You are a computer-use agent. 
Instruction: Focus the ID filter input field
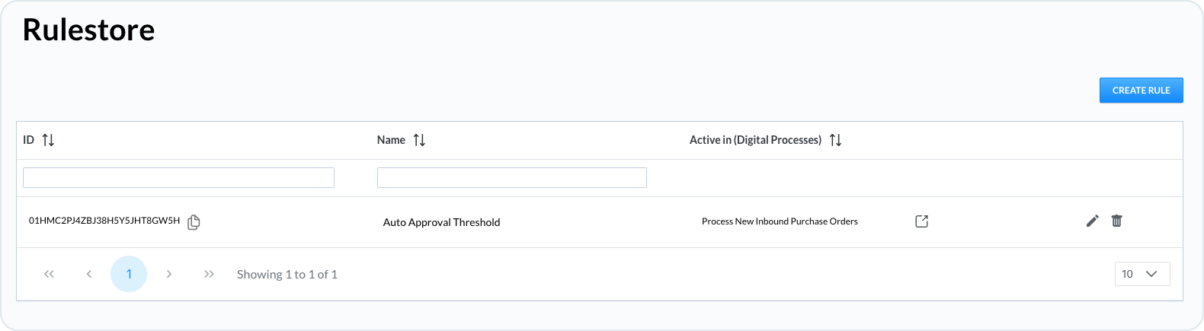[178, 177]
